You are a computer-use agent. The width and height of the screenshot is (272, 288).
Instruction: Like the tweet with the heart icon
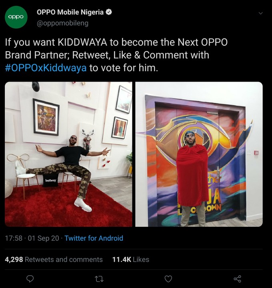(168, 279)
